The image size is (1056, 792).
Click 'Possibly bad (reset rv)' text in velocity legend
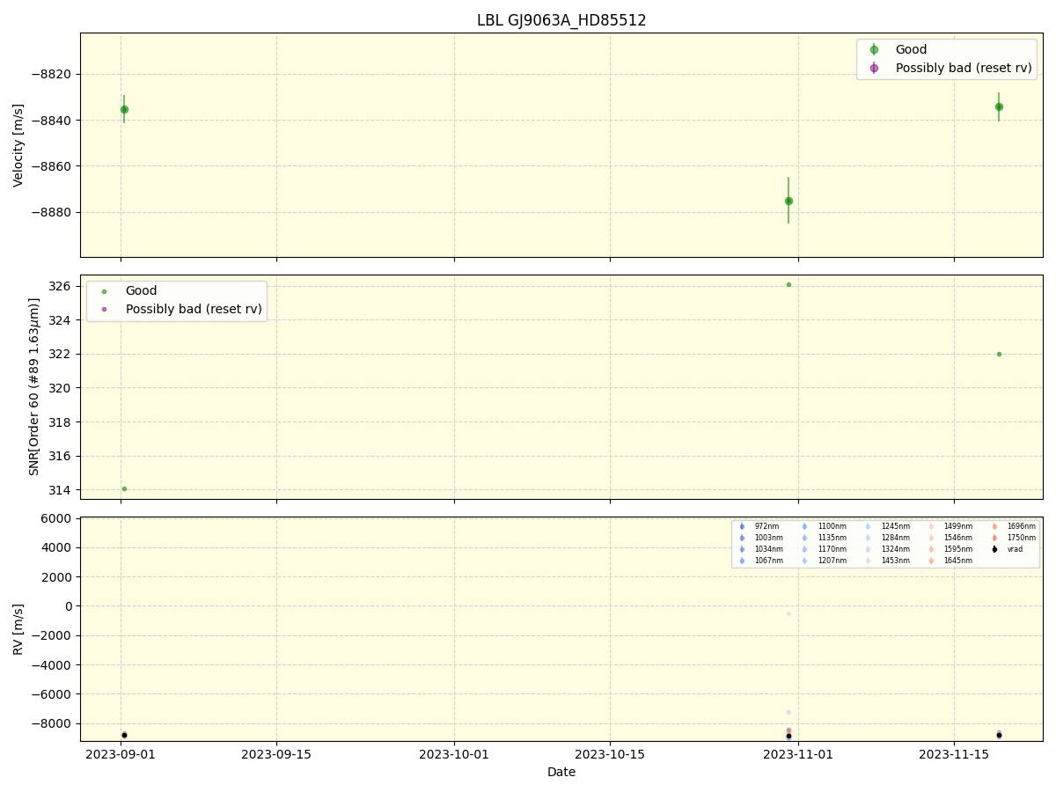(x=964, y=68)
